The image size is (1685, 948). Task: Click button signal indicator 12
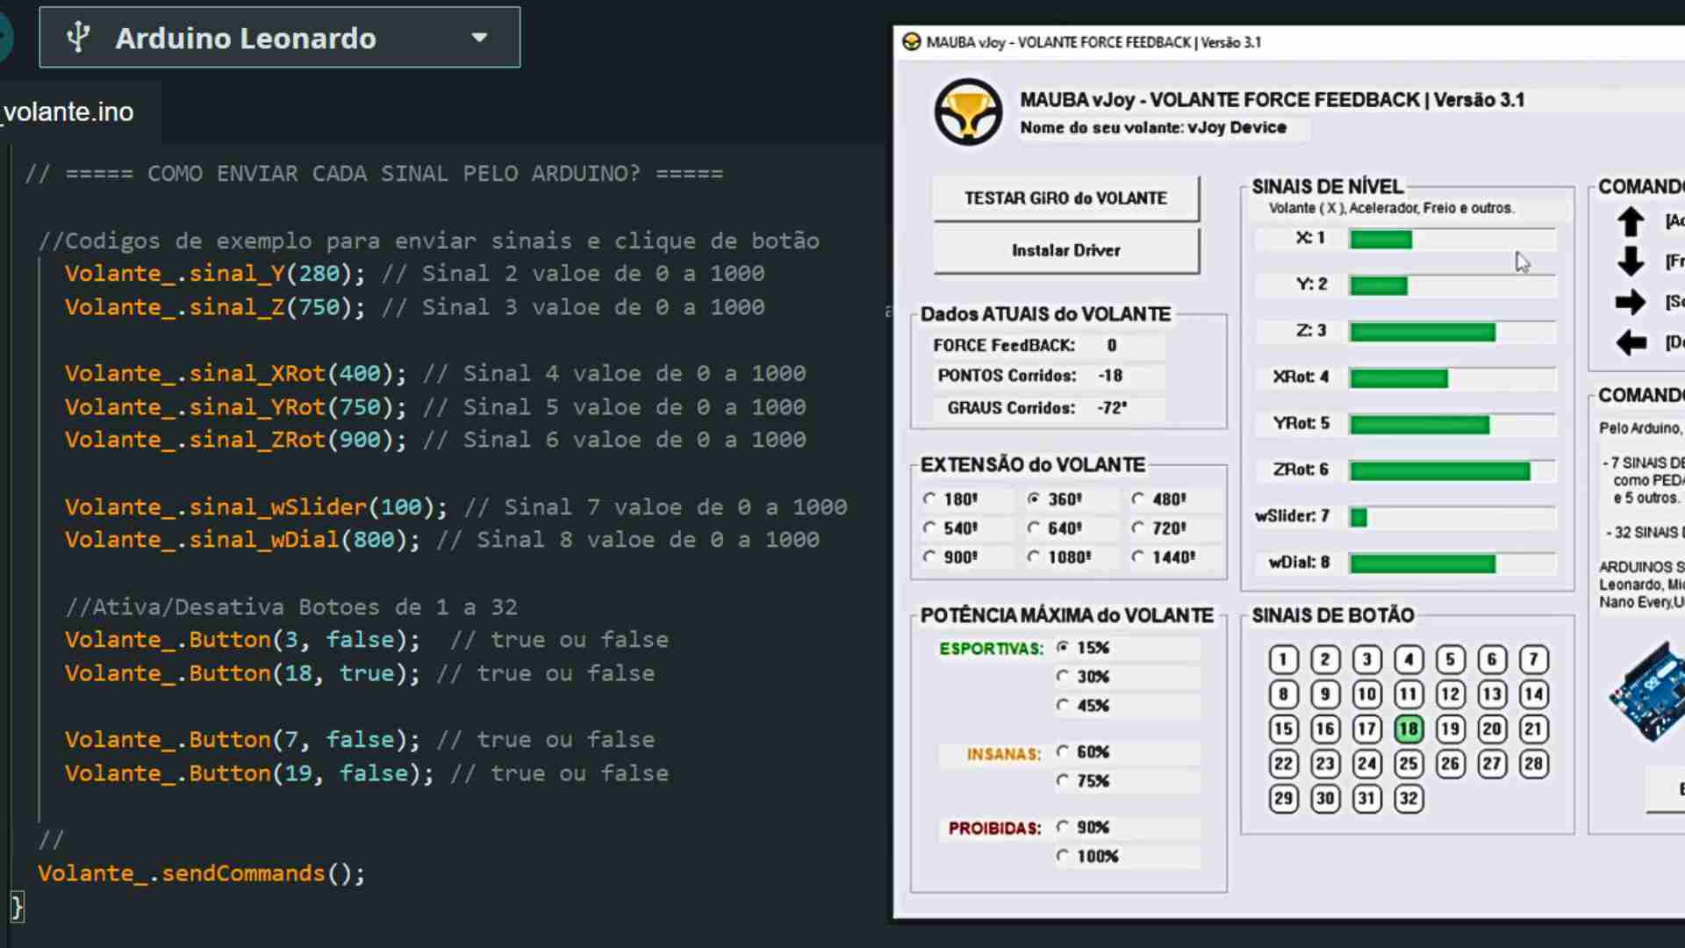[1450, 695]
